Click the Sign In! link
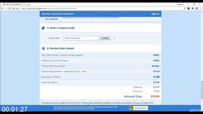 click(155, 14)
